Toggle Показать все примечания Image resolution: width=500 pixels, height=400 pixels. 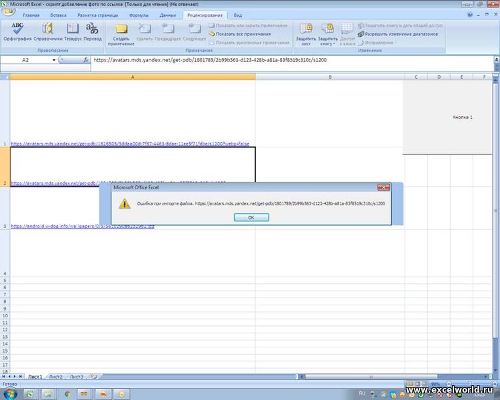pyautogui.click(x=240, y=34)
